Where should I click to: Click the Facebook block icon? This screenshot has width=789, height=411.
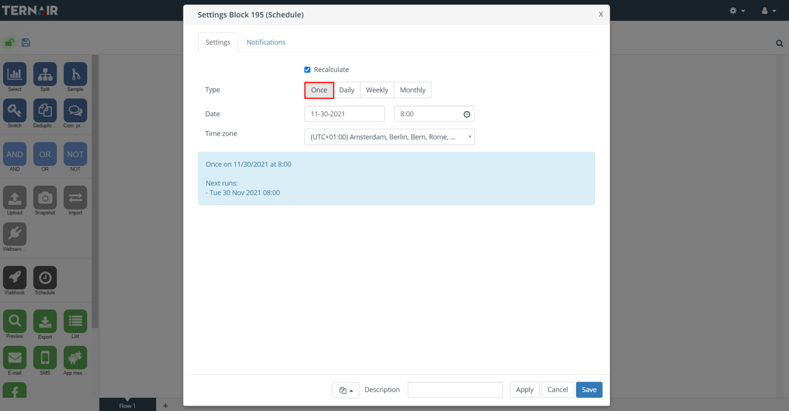15,390
